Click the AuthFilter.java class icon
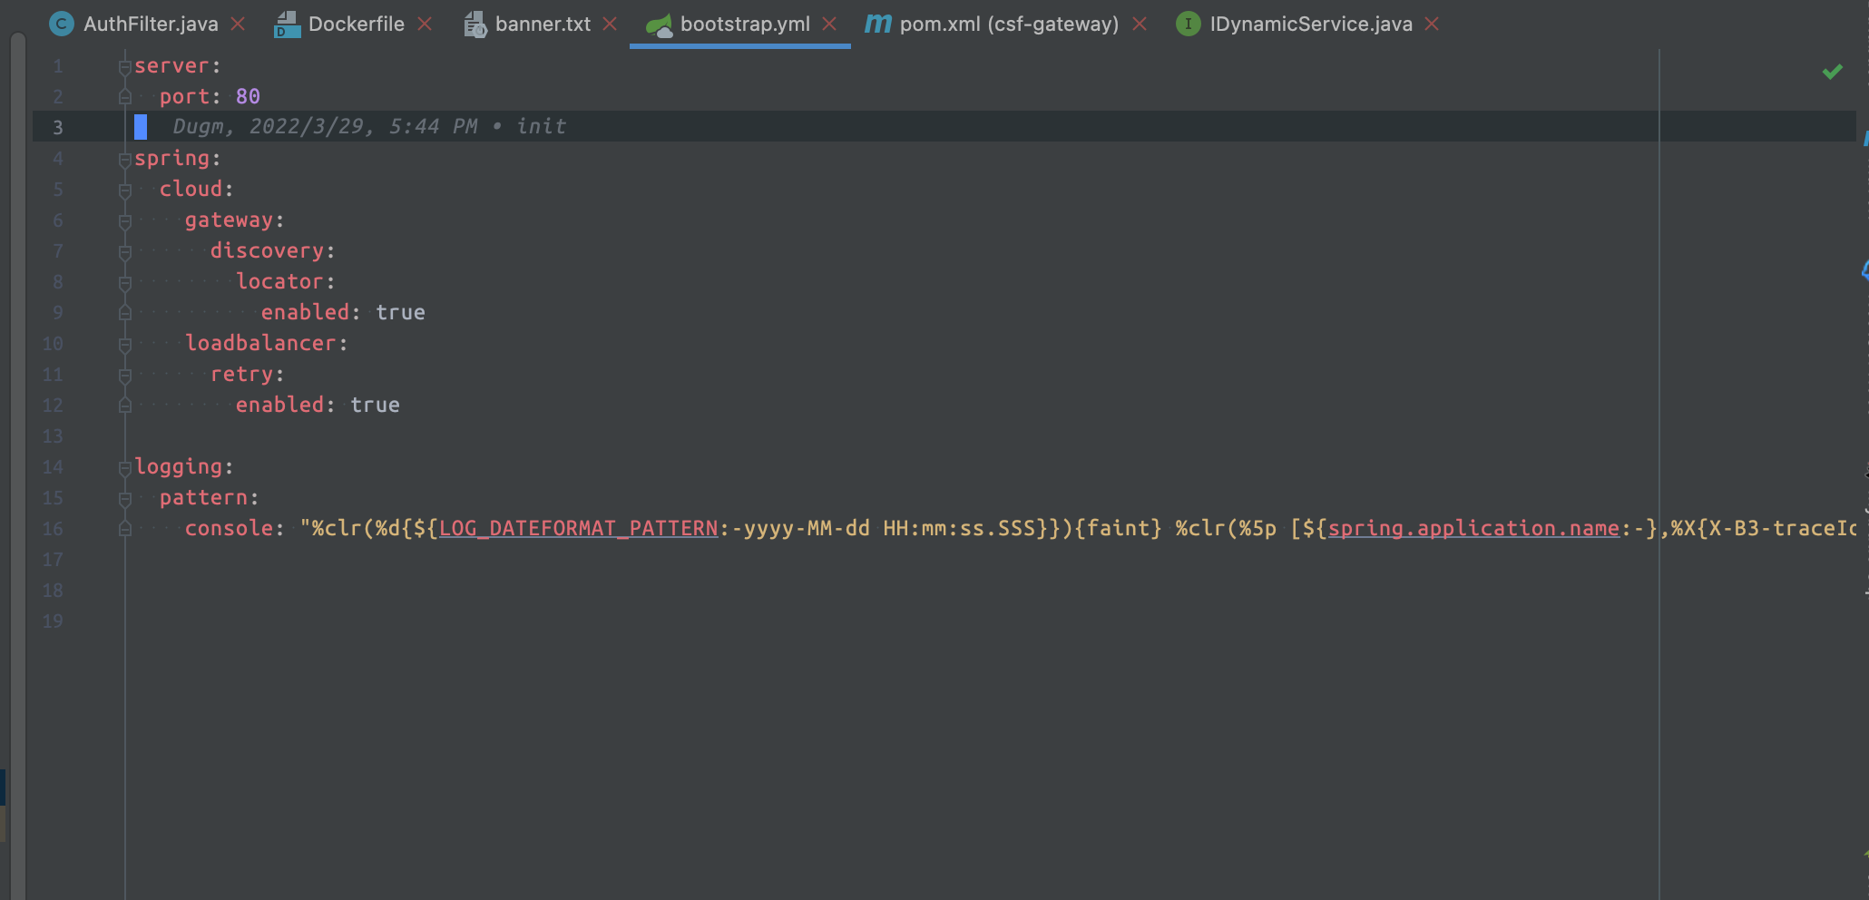This screenshot has height=900, width=1869. tap(61, 24)
